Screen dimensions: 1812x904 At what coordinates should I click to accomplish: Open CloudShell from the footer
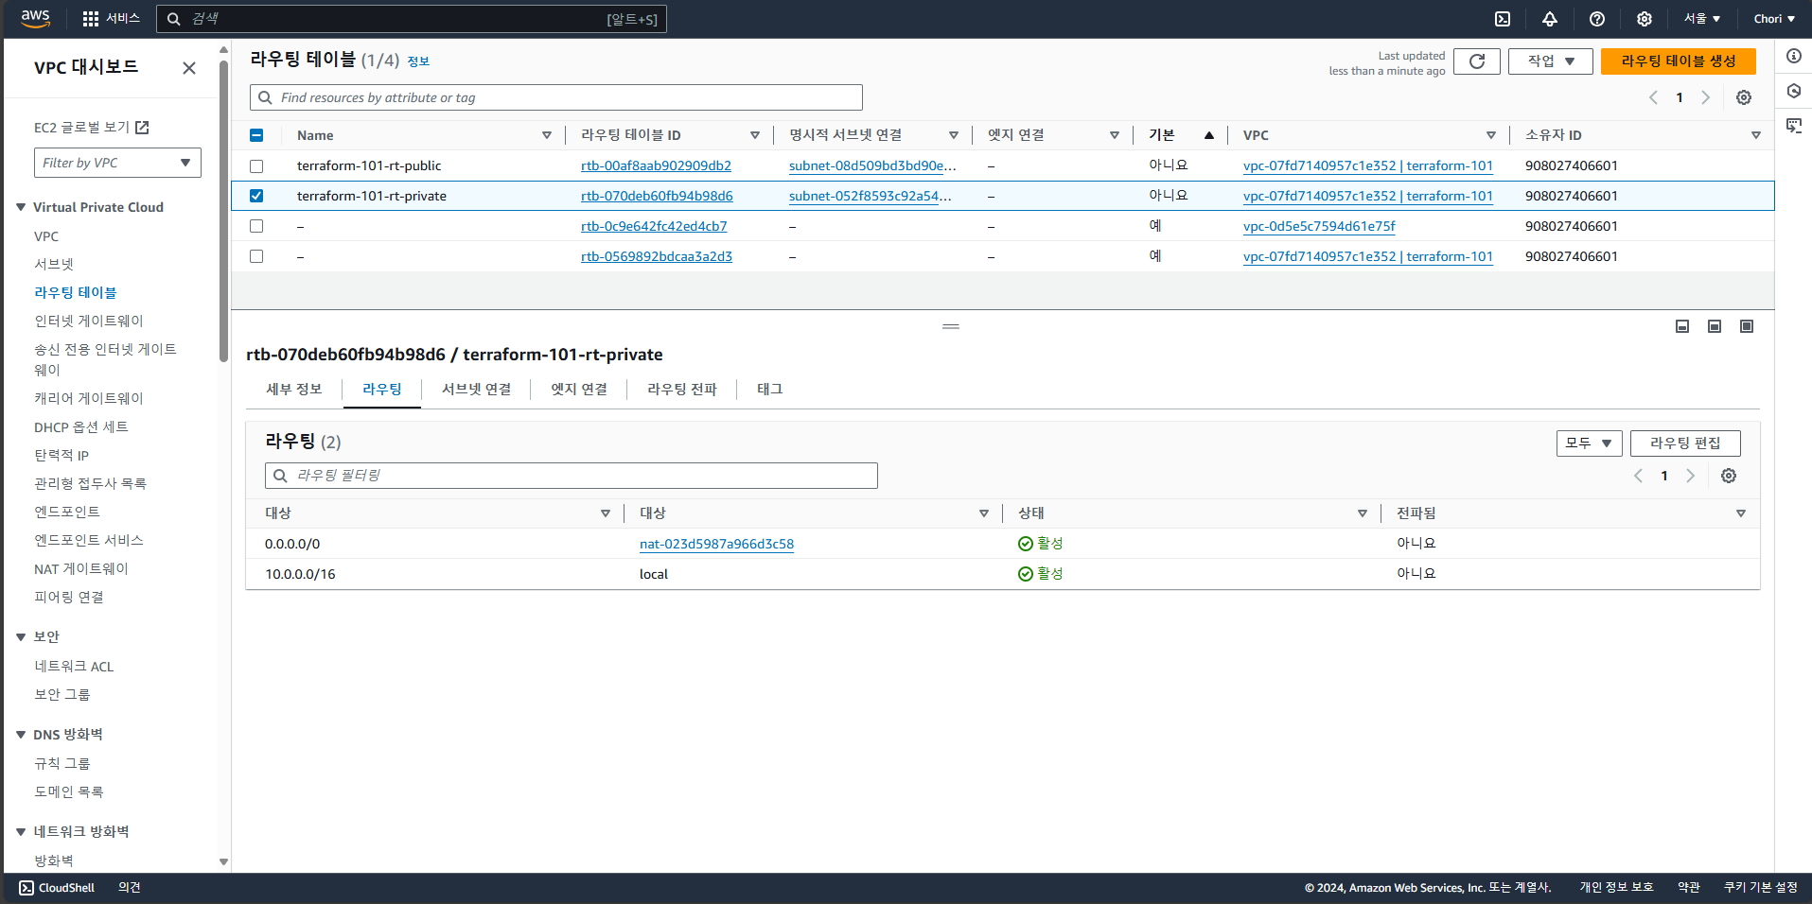point(57,888)
